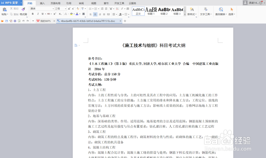
Task: Click the Undo icon
Action: pos(23,21)
